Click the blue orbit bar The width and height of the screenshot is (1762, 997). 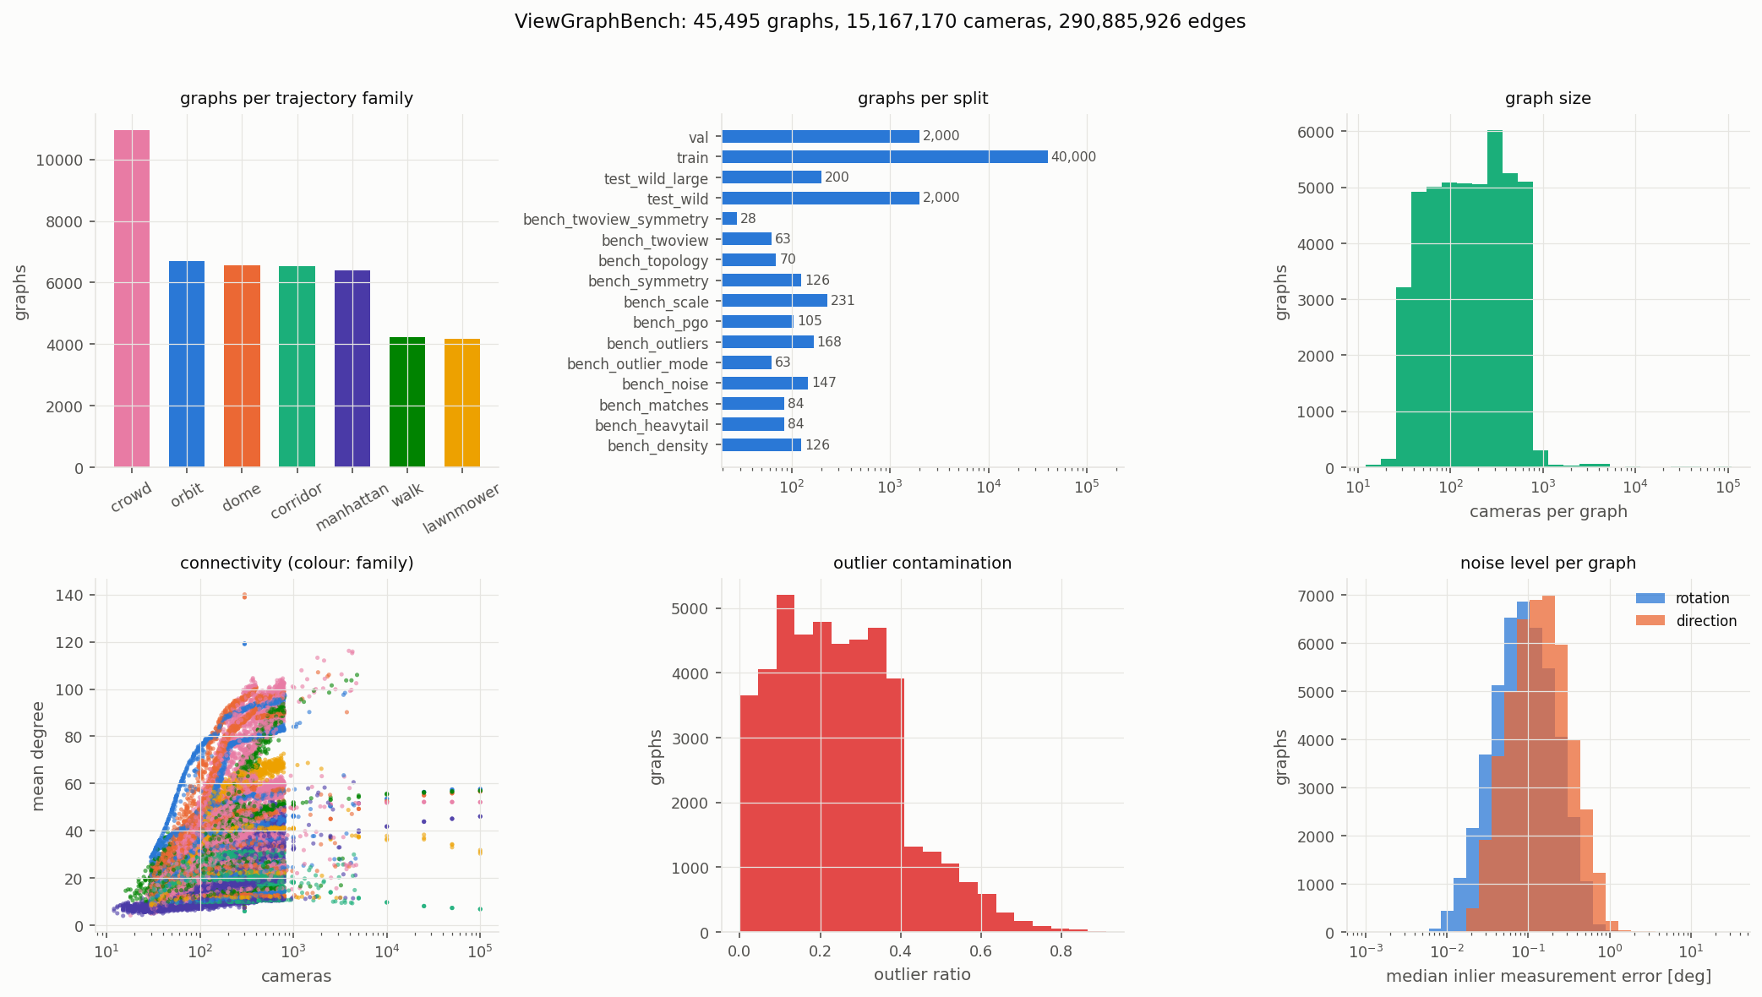[x=187, y=364]
